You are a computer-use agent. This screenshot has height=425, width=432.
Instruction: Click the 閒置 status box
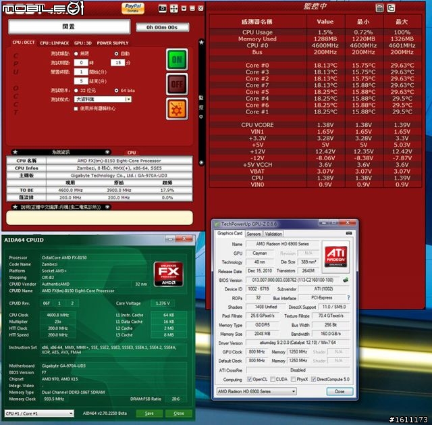point(69,26)
